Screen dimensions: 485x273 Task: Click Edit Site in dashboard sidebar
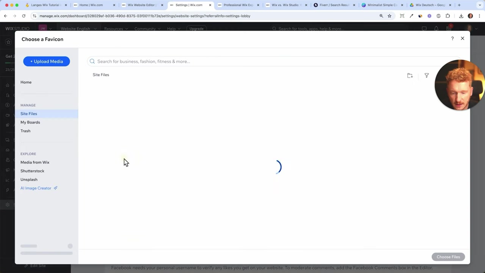pyautogui.click(x=35, y=266)
